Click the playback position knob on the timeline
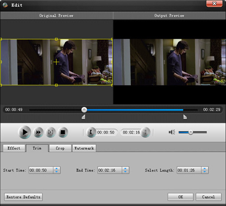The width and height of the screenshot is (226, 206). pos(84,110)
